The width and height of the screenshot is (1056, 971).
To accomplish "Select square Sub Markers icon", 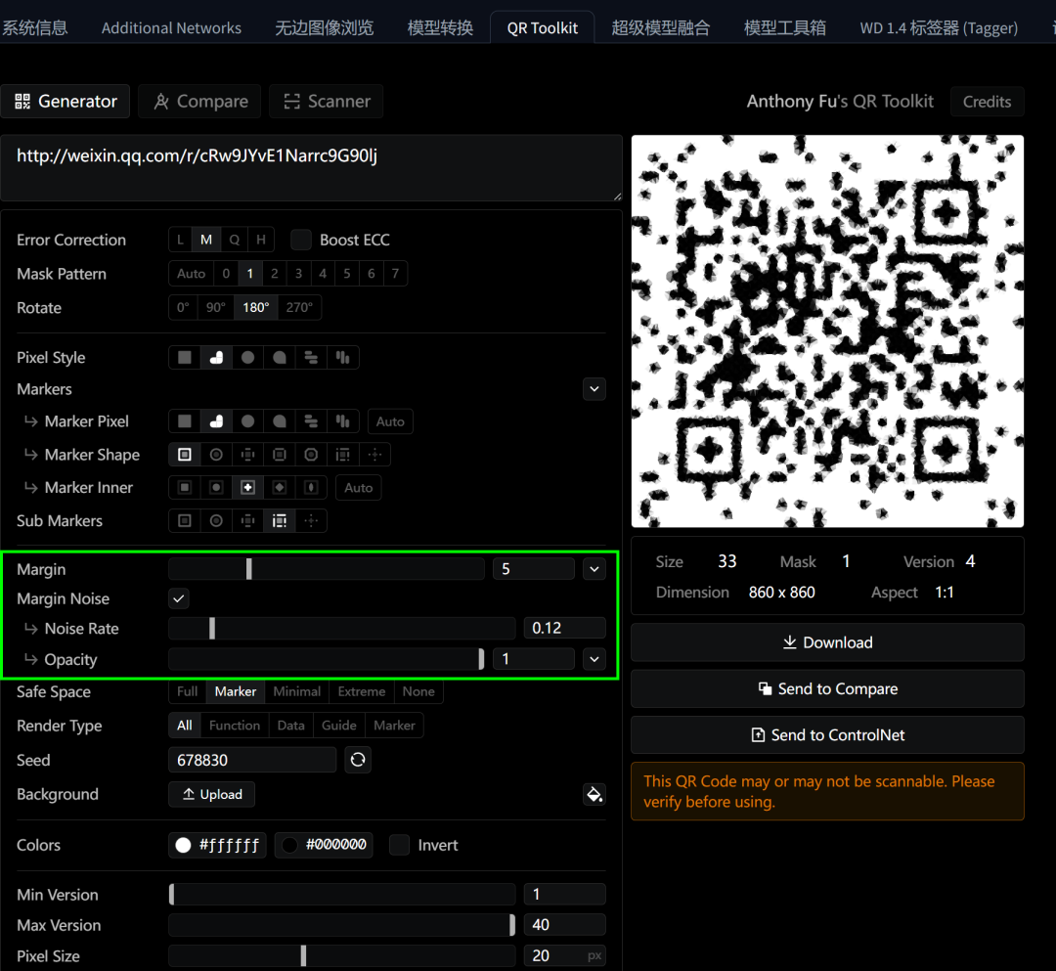I will 184,520.
